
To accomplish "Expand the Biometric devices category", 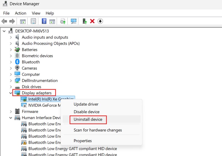I will click(x=11, y=56).
